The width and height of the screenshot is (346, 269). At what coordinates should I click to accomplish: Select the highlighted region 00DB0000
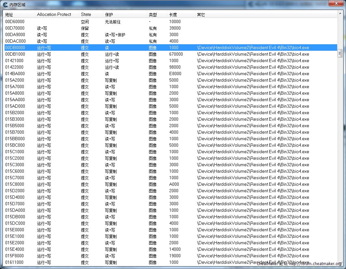pos(15,48)
